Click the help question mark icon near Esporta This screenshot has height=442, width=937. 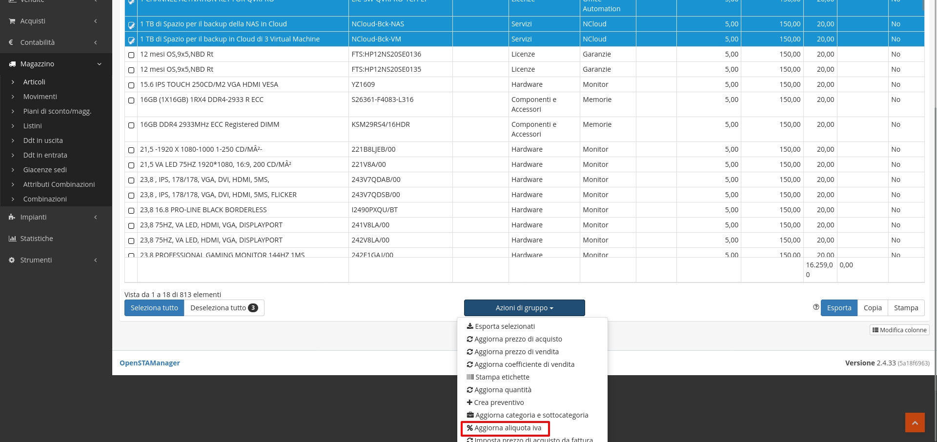point(816,307)
